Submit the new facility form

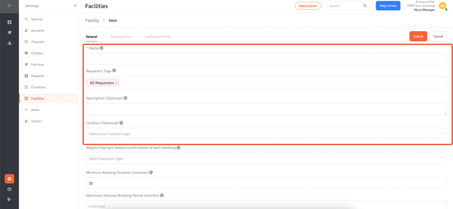[x=418, y=36]
